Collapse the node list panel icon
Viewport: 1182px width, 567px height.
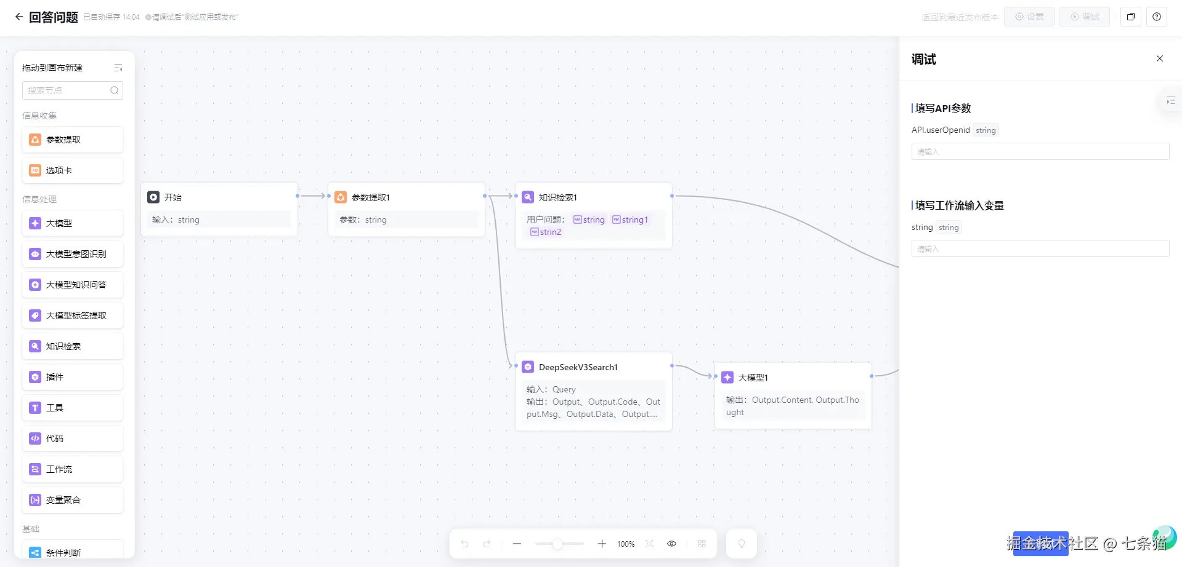pyautogui.click(x=118, y=68)
